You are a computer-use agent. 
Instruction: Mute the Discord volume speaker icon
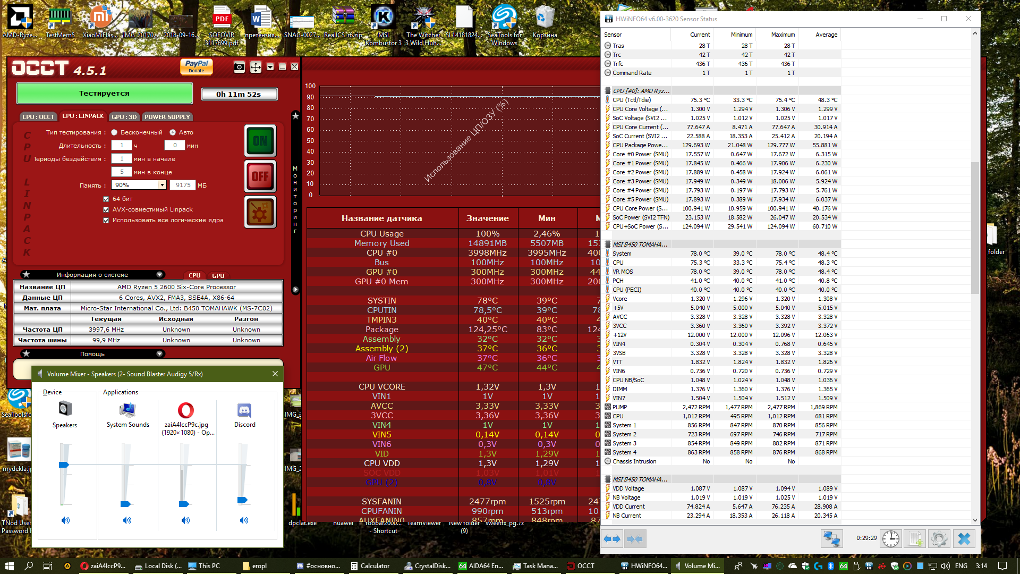pos(244,520)
